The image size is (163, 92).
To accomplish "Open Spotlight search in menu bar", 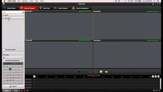I will click(x=154, y=1).
